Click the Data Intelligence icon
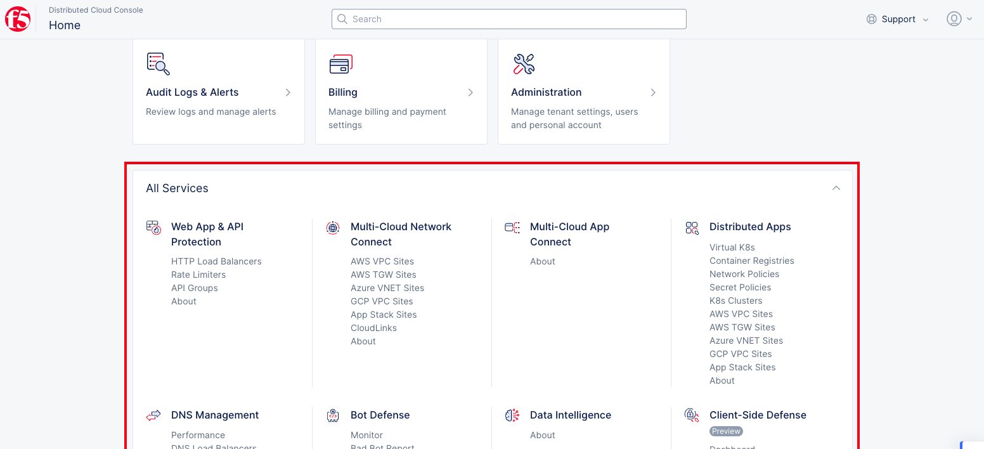This screenshot has width=984, height=449. 512,415
